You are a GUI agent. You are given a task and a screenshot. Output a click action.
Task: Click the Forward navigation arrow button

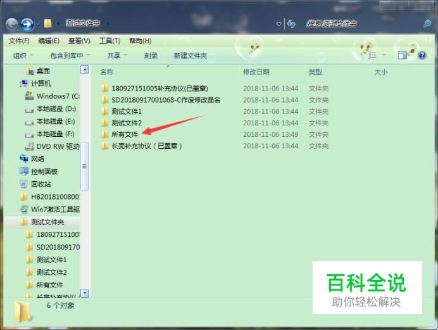27,24
